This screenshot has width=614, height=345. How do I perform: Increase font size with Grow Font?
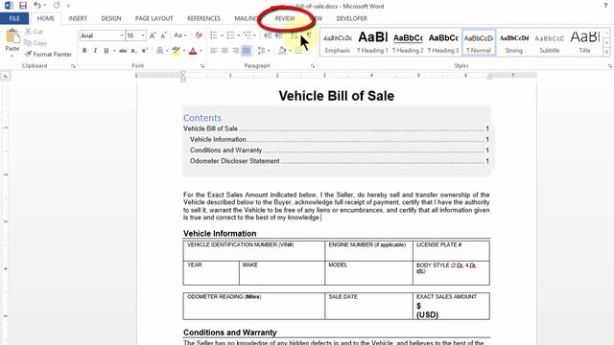point(153,35)
